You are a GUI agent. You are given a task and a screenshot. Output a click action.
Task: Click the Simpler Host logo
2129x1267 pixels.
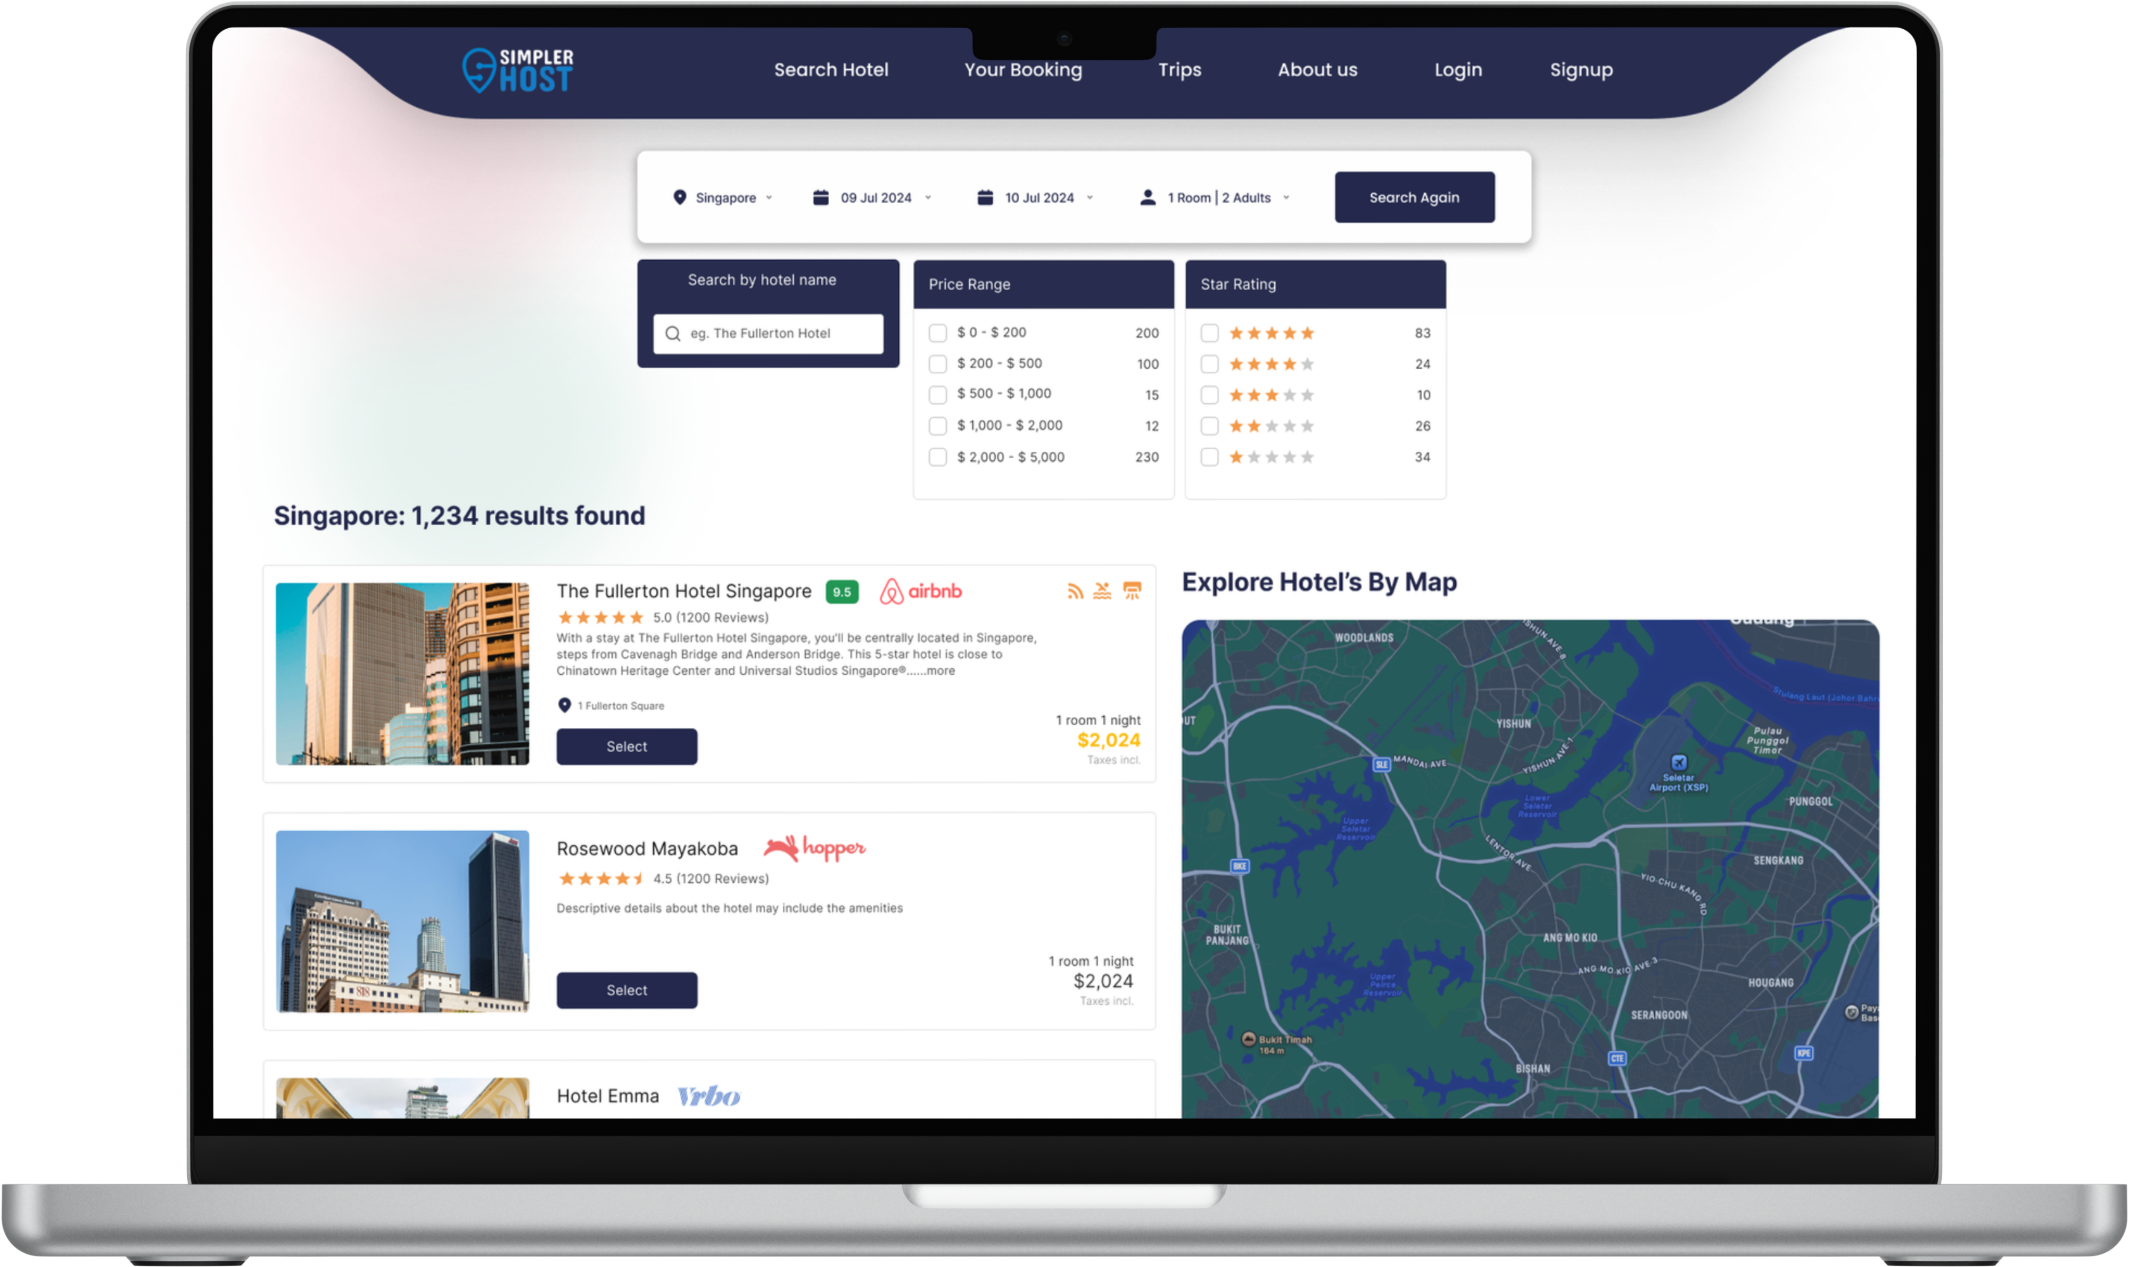(x=518, y=70)
